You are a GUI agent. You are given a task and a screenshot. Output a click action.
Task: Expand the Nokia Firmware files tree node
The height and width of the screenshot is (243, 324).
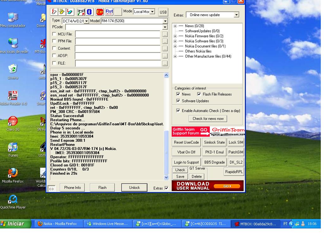[175, 36]
